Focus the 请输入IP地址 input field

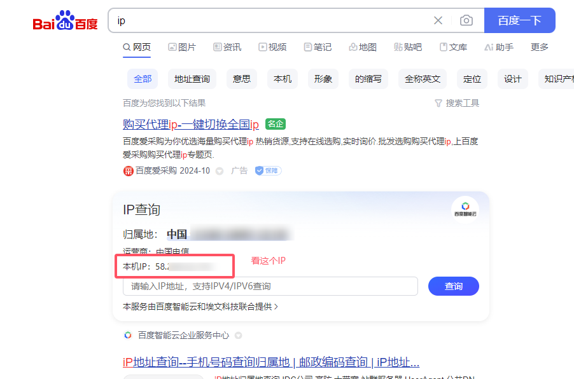pyautogui.click(x=270, y=286)
